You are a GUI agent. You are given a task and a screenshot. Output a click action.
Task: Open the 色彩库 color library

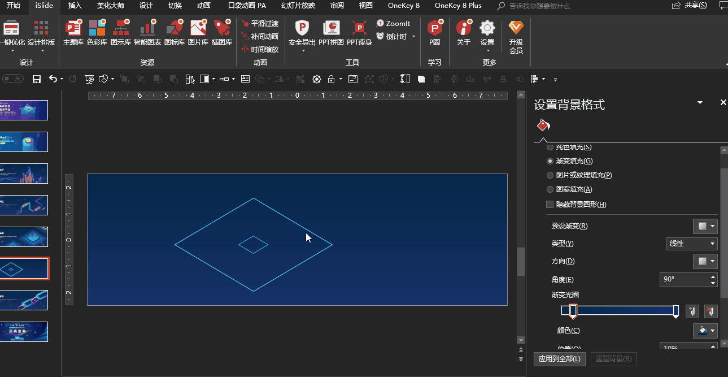pos(97,33)
